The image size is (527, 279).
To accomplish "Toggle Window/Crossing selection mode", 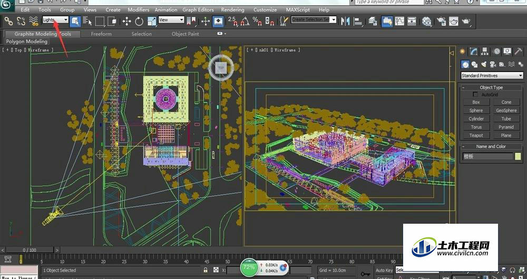I will point(112,21).
